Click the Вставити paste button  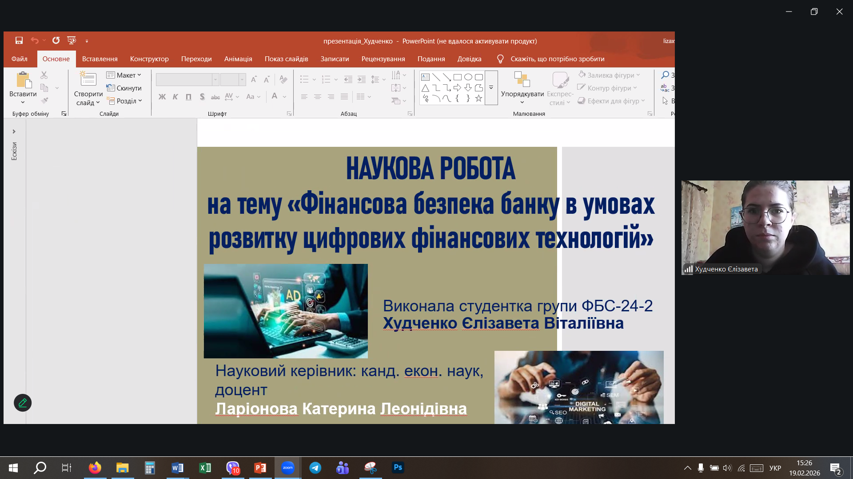click(23, 80)
